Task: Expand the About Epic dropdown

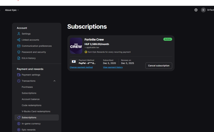Action: [12, 10]
